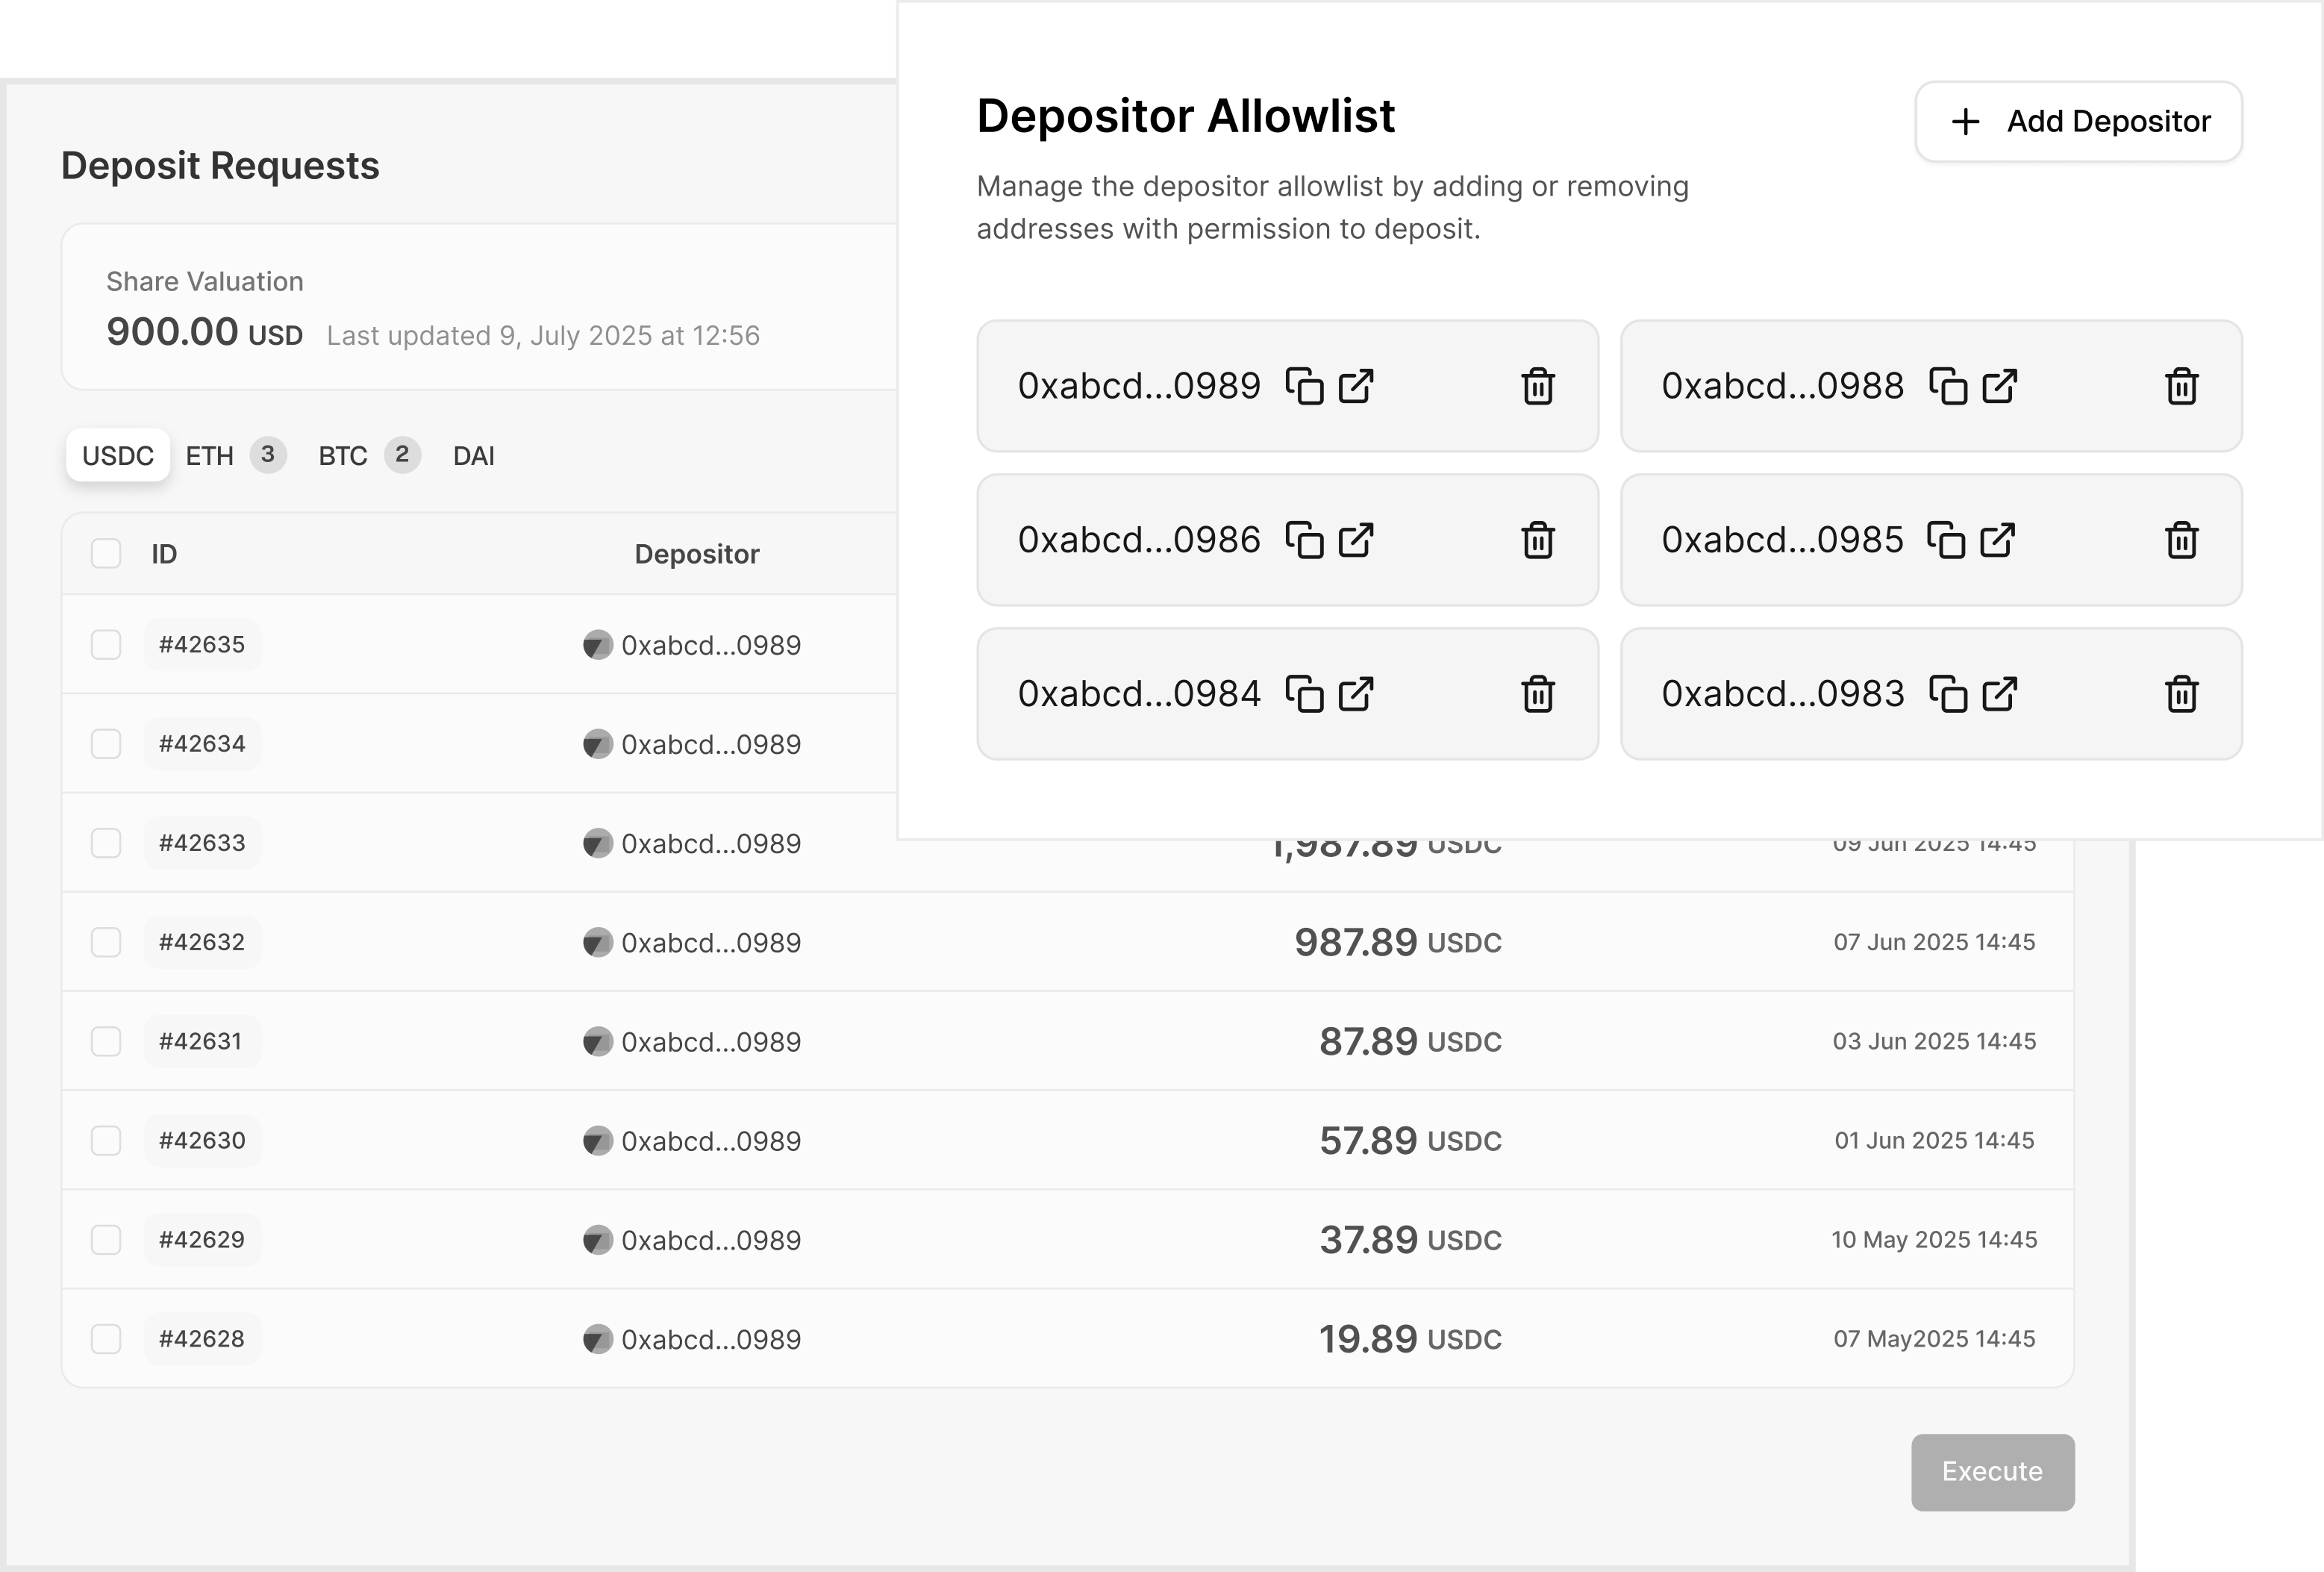
Task: Select checkbox for request #42628
Action: pos(106,1339)
